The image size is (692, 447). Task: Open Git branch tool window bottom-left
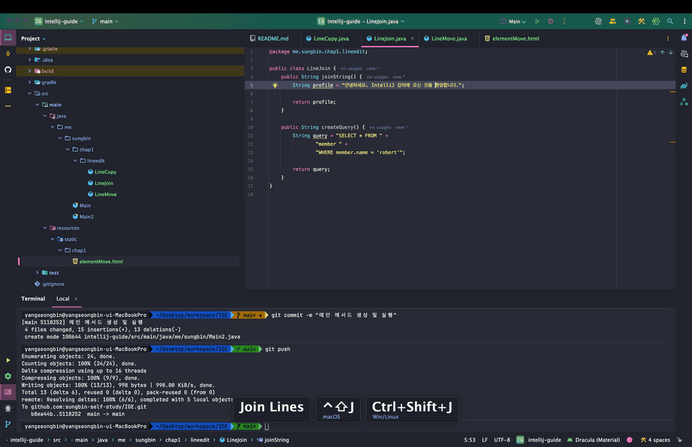(x=8, y=424)
